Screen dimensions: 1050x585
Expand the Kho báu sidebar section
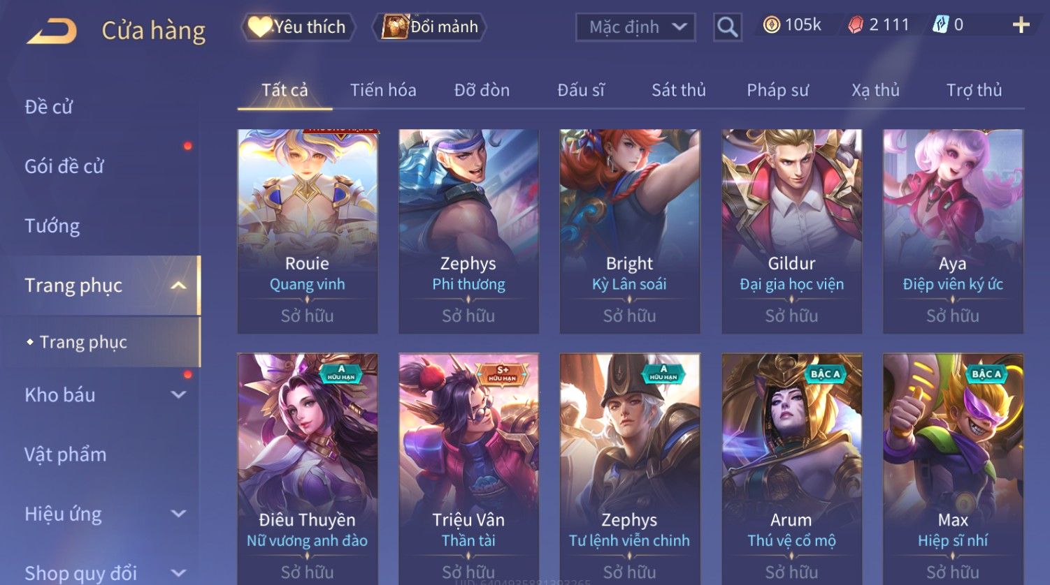pyautogui.click(x=178, y=394)
